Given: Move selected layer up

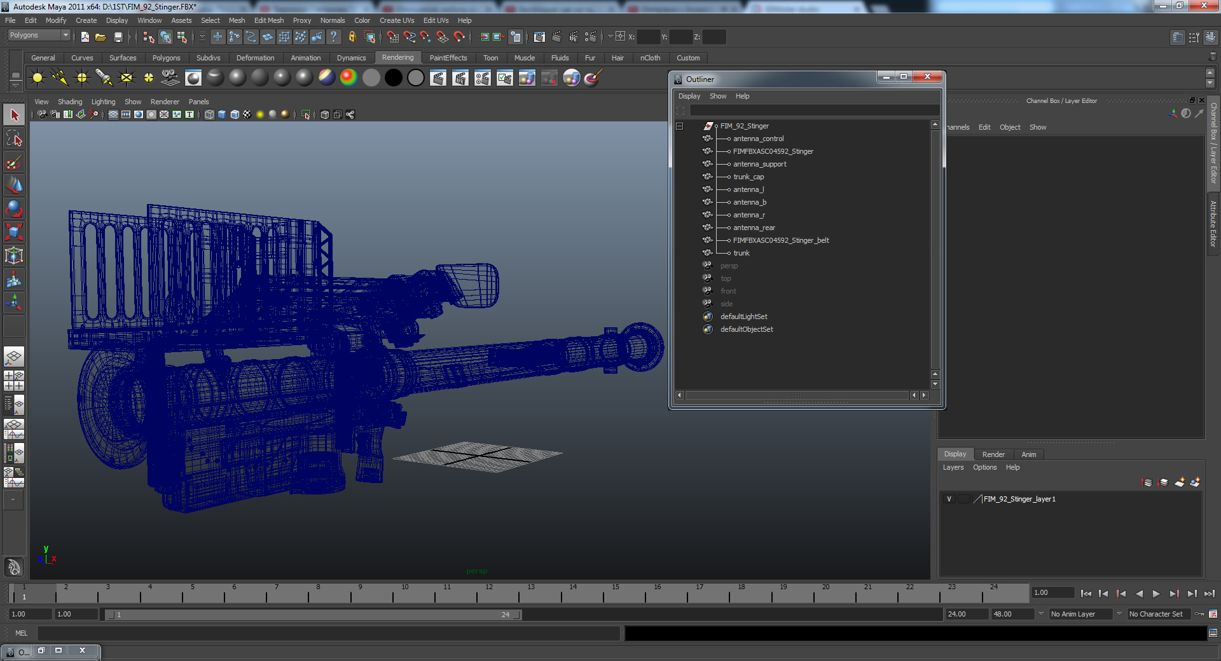Looking at the screenshot, I should 1147,482.
